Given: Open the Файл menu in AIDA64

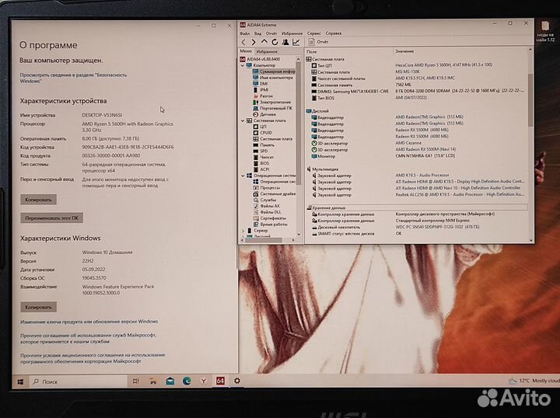Looking at the screenshot, I should click(x=244, y=33).
